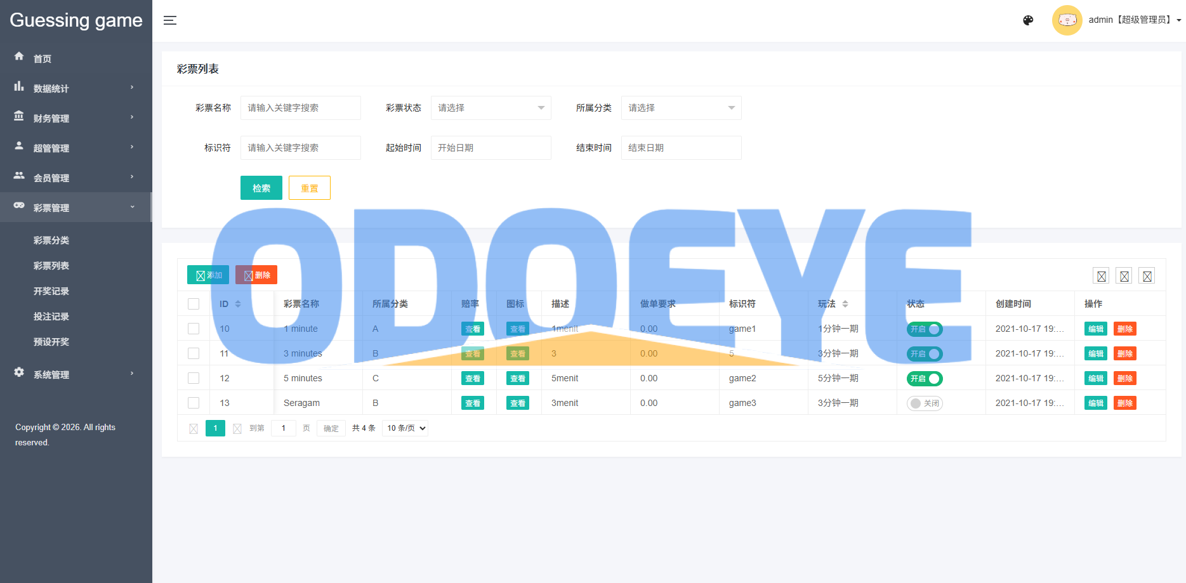This screenshot has width=1186, height=583.
Task: Change the 10 items per page selector
Action: tap(405, 428)
